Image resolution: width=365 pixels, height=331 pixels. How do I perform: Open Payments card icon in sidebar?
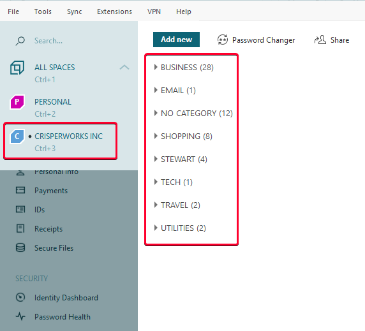point(20,190)
